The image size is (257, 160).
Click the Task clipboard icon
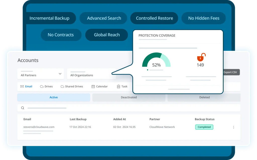tap(118, 86)
